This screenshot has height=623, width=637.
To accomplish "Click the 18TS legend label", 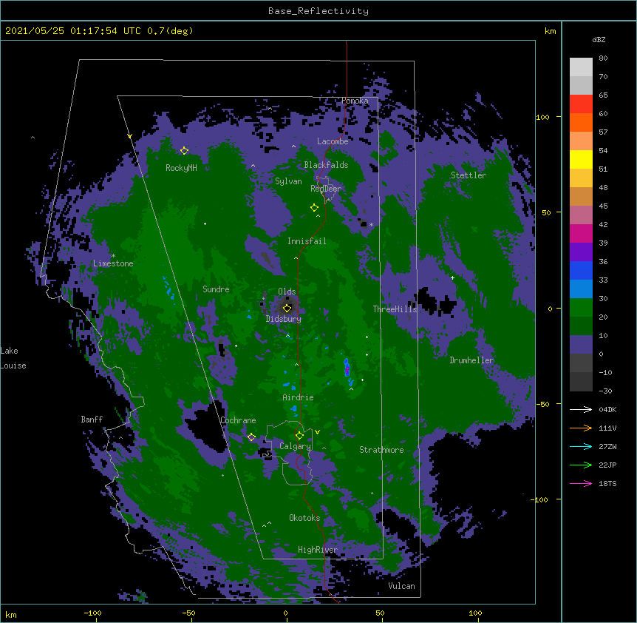I will click(607, 483).
